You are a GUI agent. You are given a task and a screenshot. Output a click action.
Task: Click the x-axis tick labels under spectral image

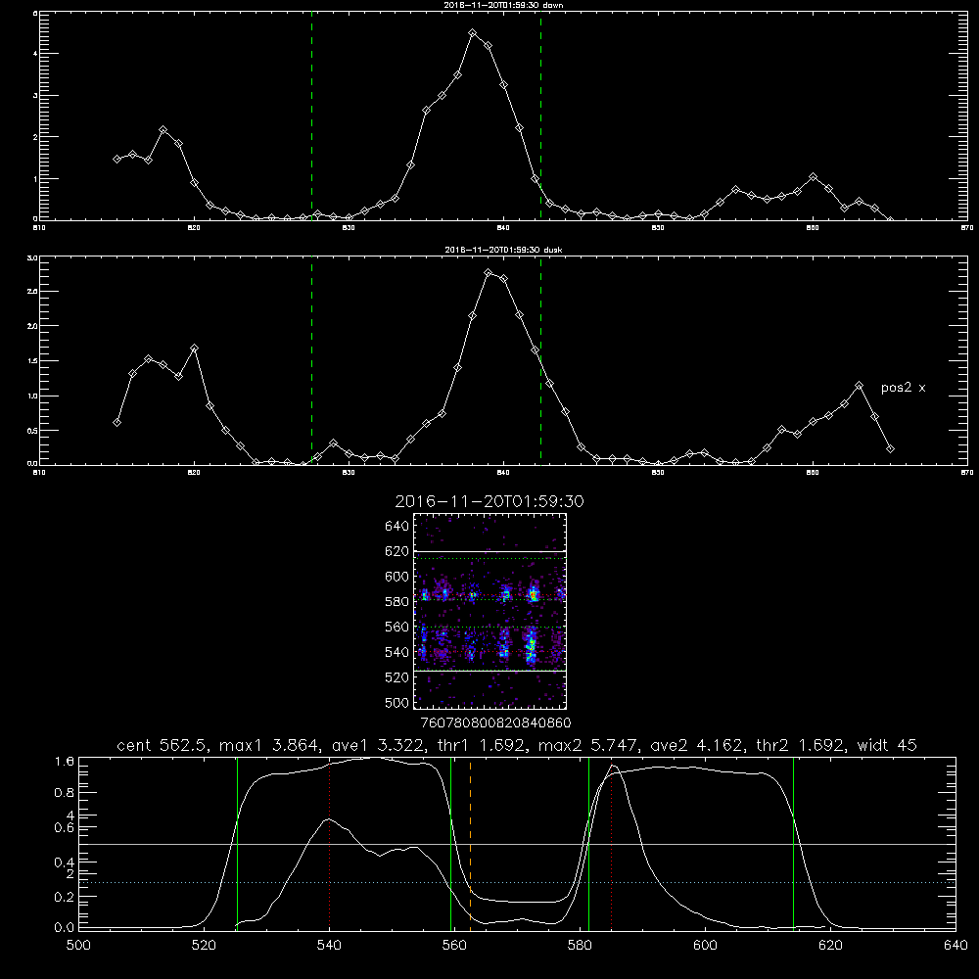click(x=495, y=723)
